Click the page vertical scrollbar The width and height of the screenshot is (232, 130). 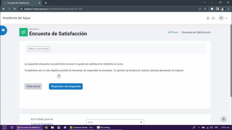click(x=231, y=60)
